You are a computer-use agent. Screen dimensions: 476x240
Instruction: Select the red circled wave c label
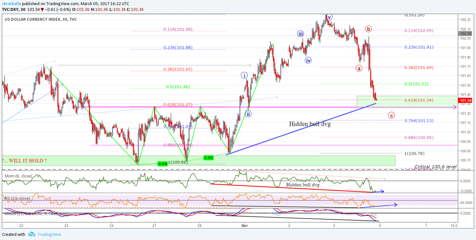pos(391,115)
